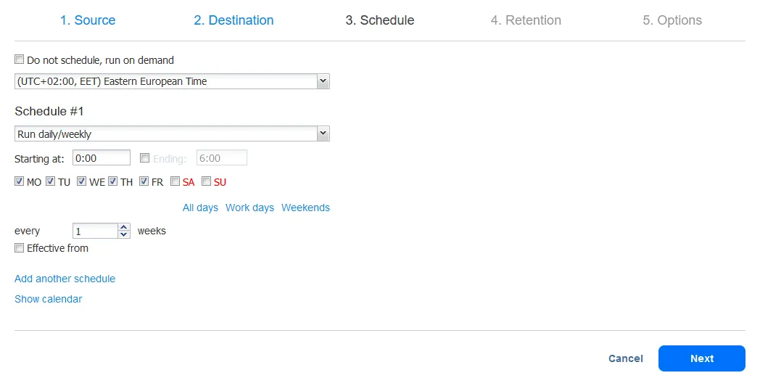Open the 'Show calendar' link
The width and height of the screenshot is (760, 386).
48,299
